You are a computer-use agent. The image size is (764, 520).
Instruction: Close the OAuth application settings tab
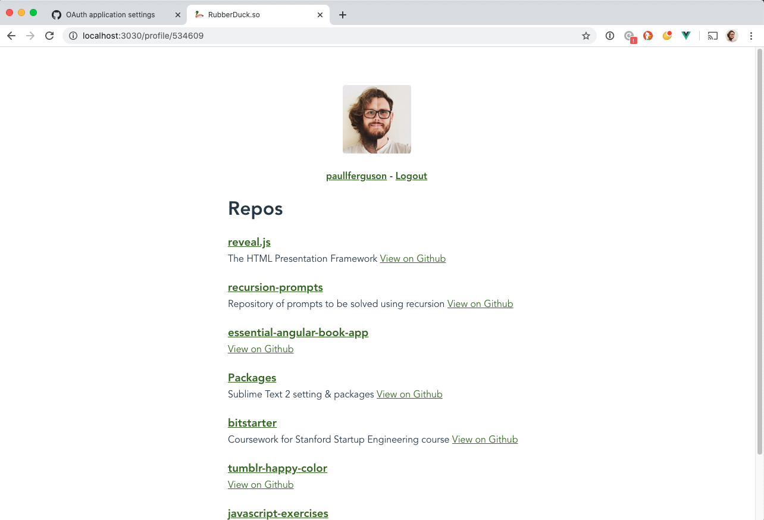click(178, 15)
